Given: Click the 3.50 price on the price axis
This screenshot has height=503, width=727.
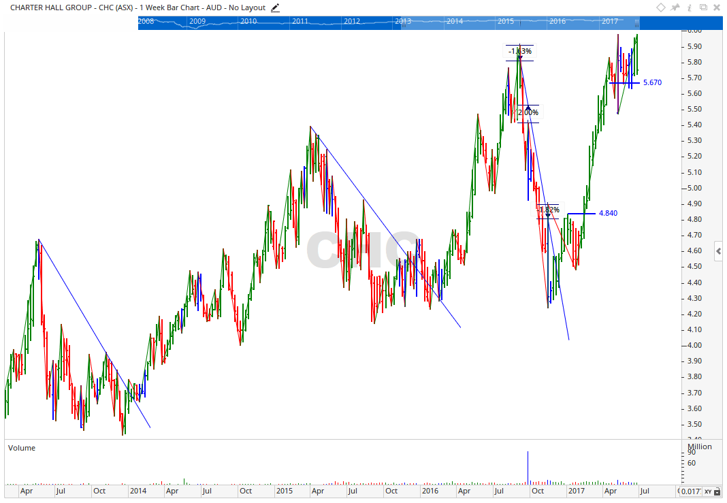Looking at the screenshot, I should 694,424.
